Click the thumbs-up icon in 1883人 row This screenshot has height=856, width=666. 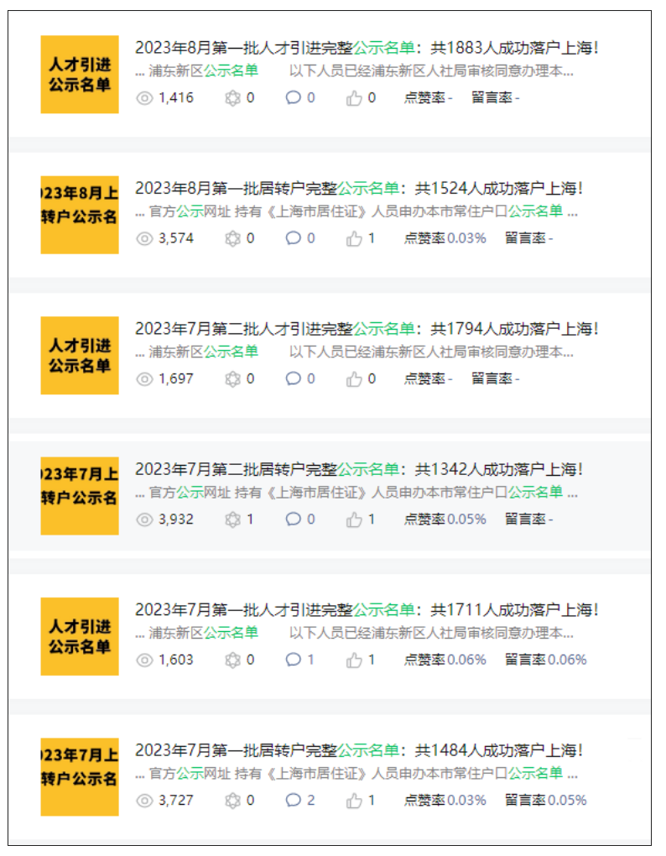coord(354,98)
